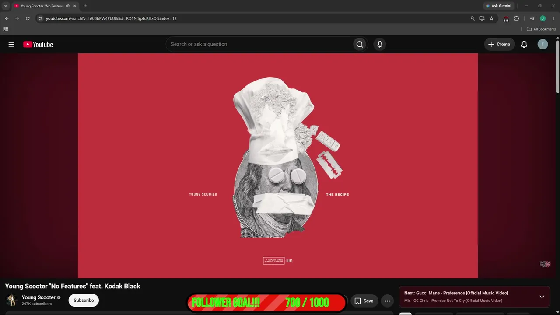Open the zoom magnifier in address bar
The image size is (560, 315).
tap(472, 18)
